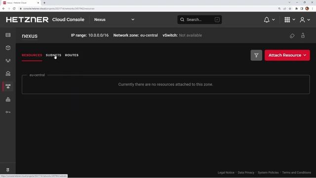Screen dimensions: 316x178
Task: Open the Volumes cube icon in the sidebar
Action: [x=8, y=48]
